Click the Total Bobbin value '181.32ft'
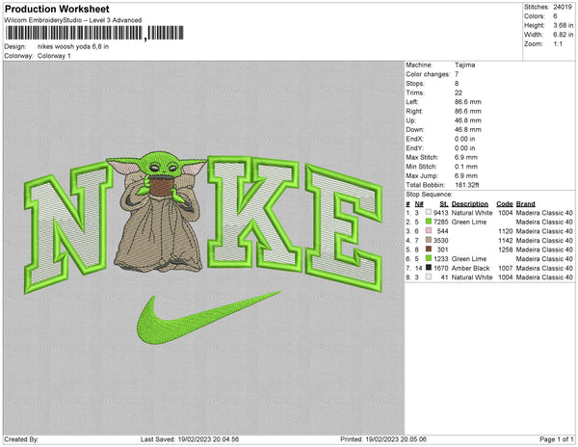This screenshot has width=578, height=447. tap(467, 185)
